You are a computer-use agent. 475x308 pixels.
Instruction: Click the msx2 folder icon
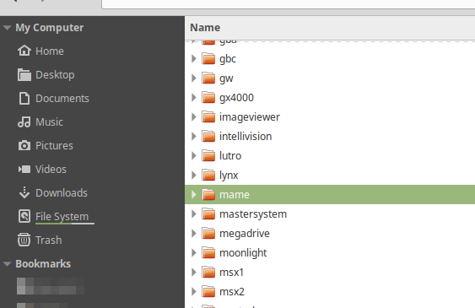[x=208, y=291]
